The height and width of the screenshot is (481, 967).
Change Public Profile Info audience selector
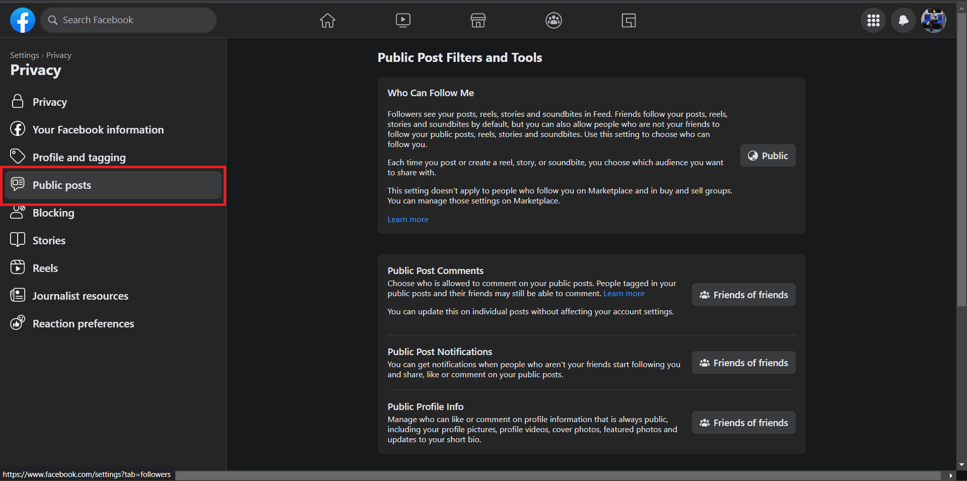pyautogui.click(x=743, y=423)
